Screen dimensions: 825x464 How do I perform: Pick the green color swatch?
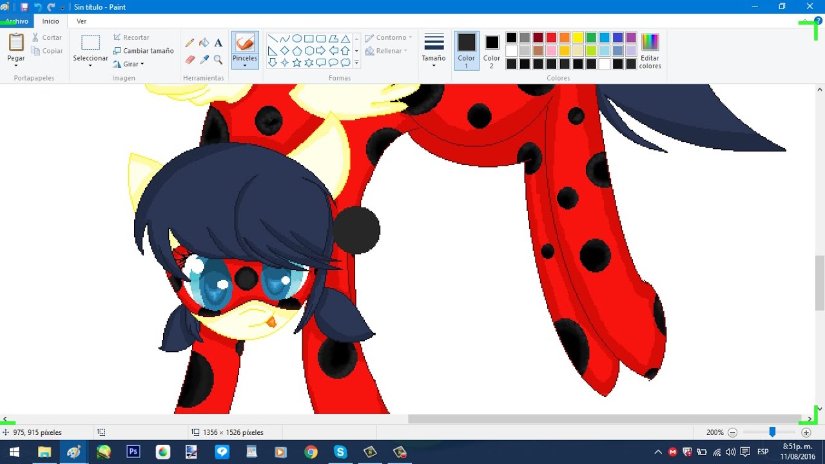(591, 37)
